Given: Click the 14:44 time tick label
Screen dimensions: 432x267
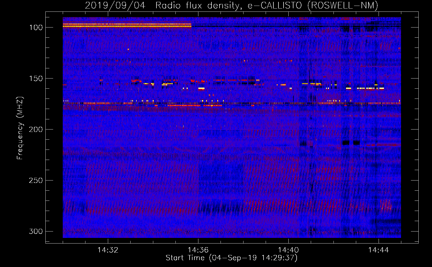Looking at the screenshot, I should (379, 250).
